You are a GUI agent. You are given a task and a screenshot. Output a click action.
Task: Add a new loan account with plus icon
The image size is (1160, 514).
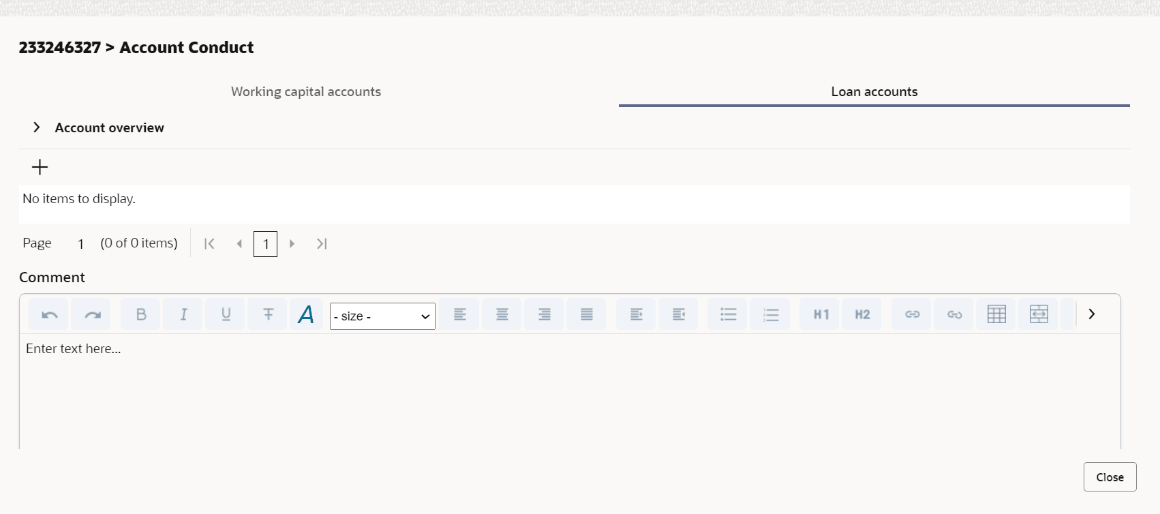click(40, 167)
